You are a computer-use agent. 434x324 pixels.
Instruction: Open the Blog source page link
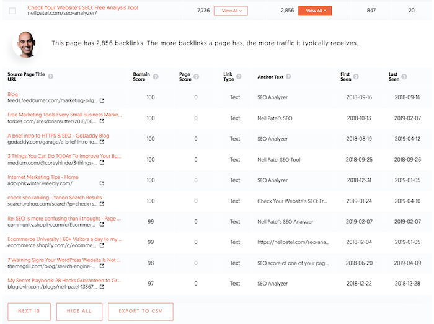pos(13,94)
